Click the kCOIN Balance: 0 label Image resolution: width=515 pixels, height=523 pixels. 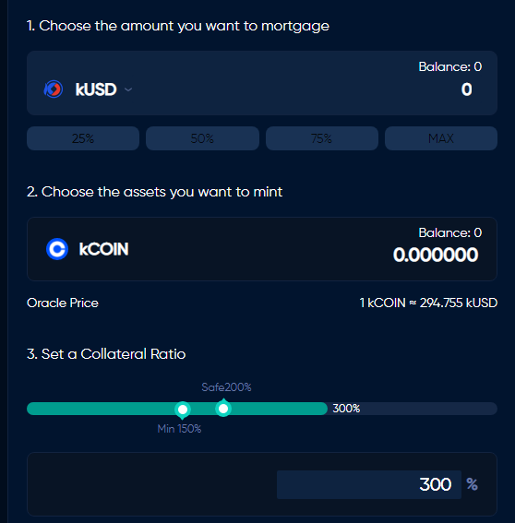click(x=449, y=232)
